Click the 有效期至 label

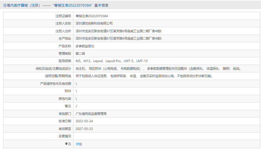tap(65, 129)
